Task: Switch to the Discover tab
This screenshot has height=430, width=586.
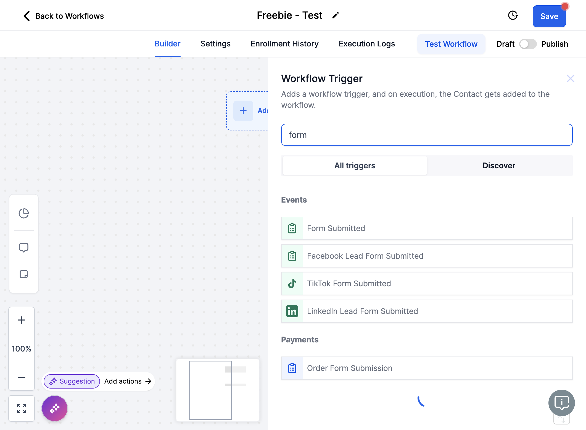Action: [x=499, y=166]
